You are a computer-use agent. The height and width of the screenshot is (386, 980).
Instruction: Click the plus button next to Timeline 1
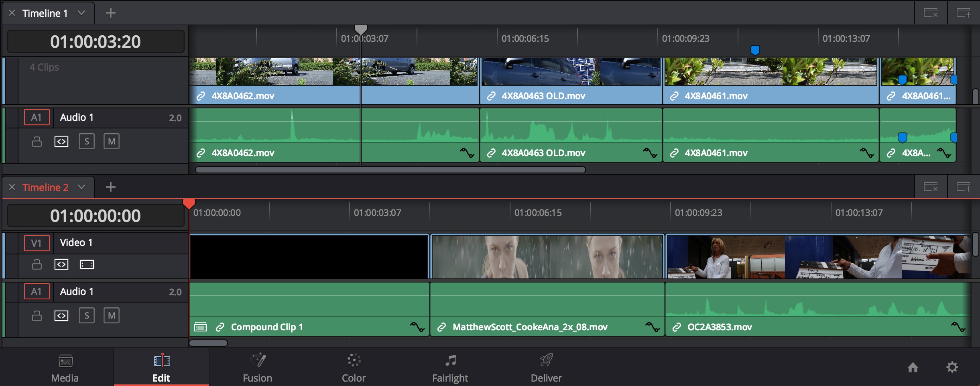[111, 12]
